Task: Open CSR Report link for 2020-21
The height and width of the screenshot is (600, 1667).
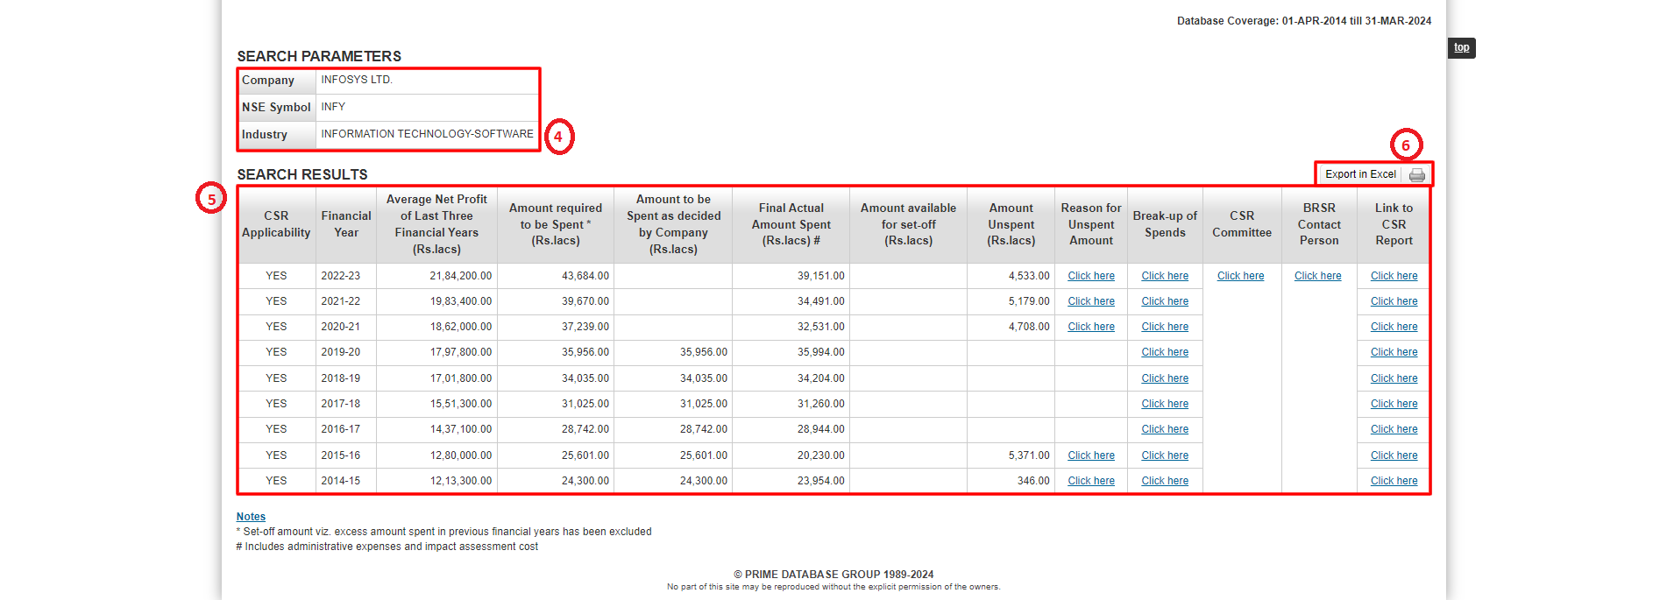Action: 1394,327
